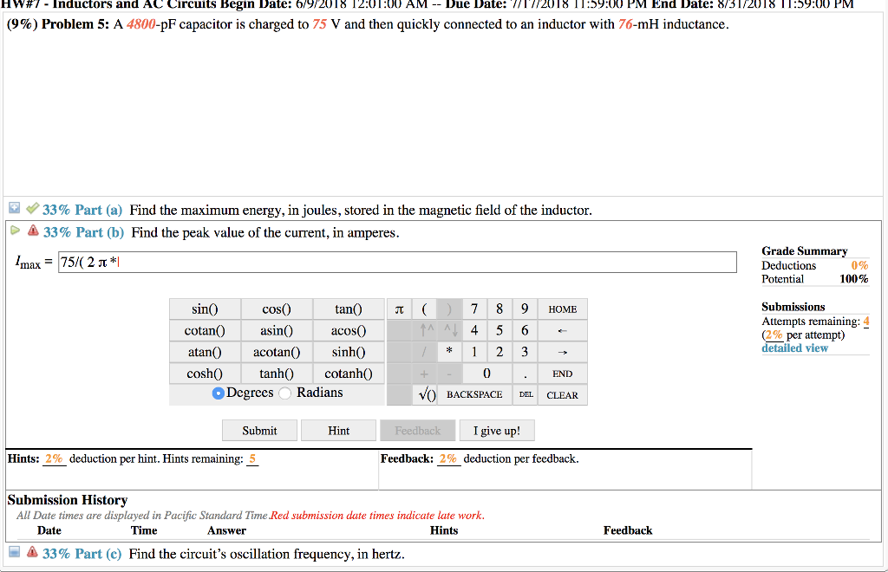Viewport: 888px width, 572px height.
Task: Insert the cotan() function
Action: pos(205,330)
